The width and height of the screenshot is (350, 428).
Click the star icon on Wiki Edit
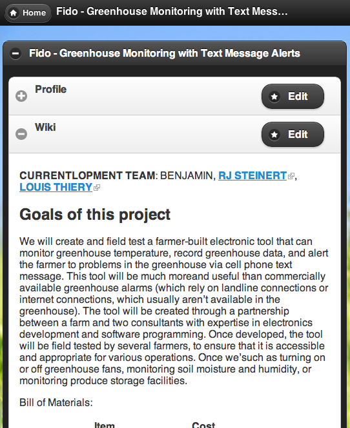point(274,134)
